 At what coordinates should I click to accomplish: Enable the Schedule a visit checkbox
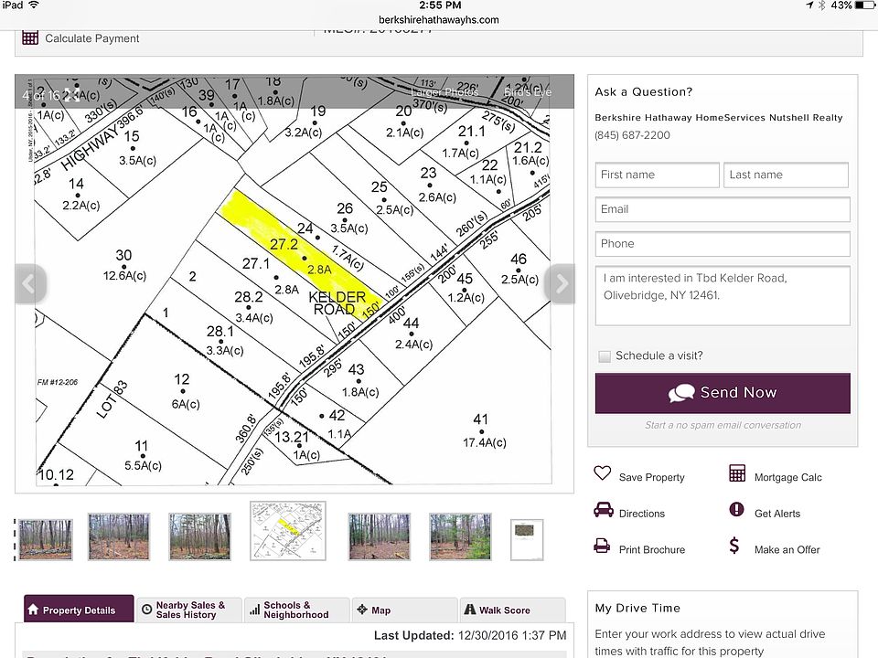(605, 356)
